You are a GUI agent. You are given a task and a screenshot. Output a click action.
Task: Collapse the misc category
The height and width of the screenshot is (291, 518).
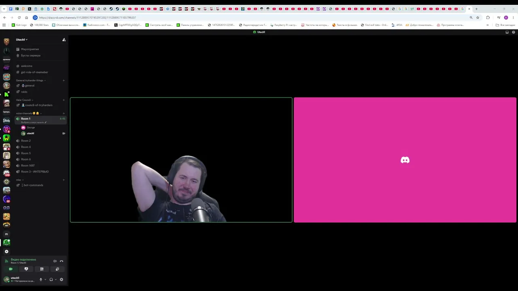click(x=19, y=180)
